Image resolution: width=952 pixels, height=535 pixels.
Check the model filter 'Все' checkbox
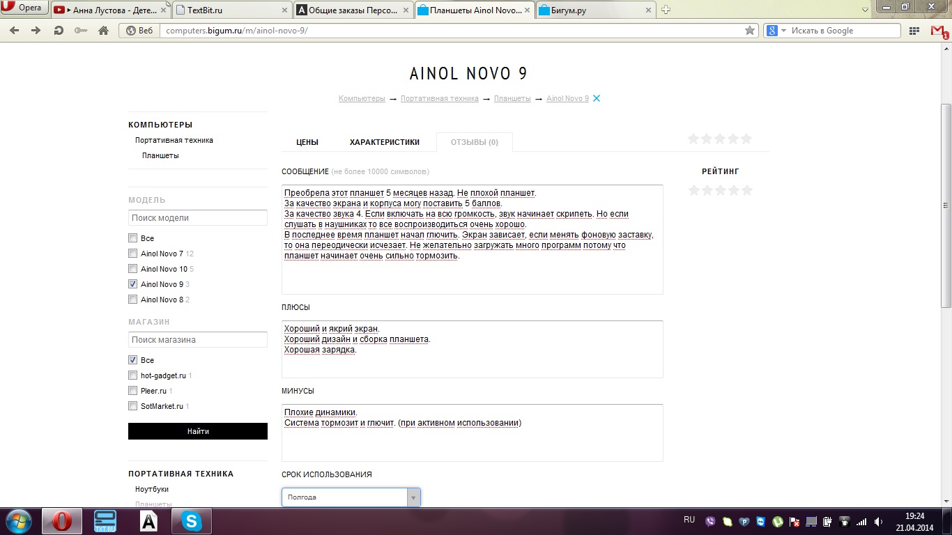click(133, 238)
